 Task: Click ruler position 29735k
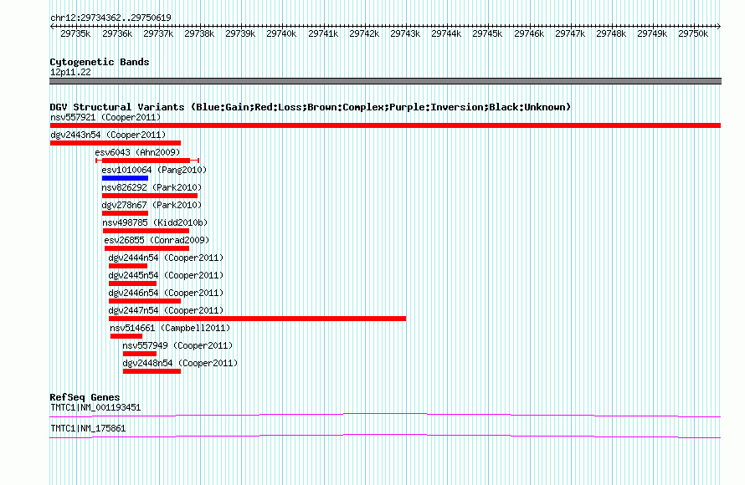tap(75, 33)
